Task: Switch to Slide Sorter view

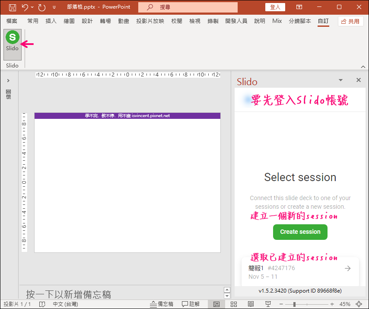Action: click(234, 304)
